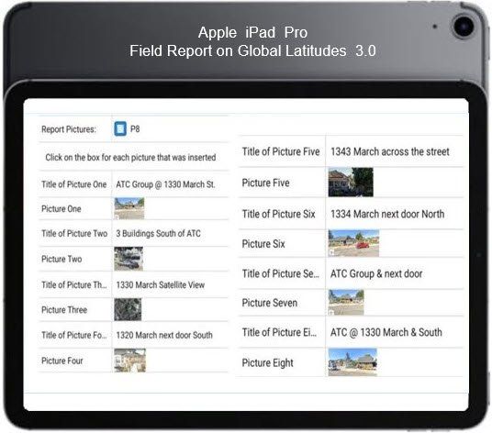This screenshot has width=492, height=433.
Task: Select the Picture Seven thumbnail
Action: coord(346,302)
